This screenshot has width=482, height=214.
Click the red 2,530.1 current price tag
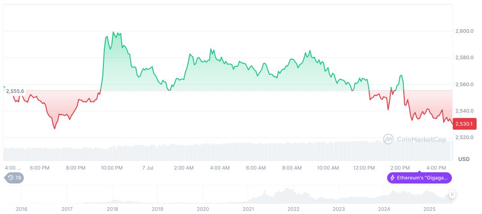pyautogui.click(x=463, y=124)
